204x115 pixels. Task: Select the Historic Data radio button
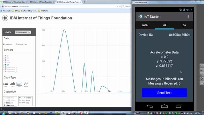pyautogui.click(x=17, y=44)
